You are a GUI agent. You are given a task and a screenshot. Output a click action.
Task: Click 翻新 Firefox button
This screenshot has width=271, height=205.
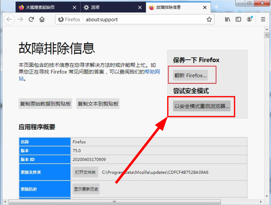[x=191, y=74]
